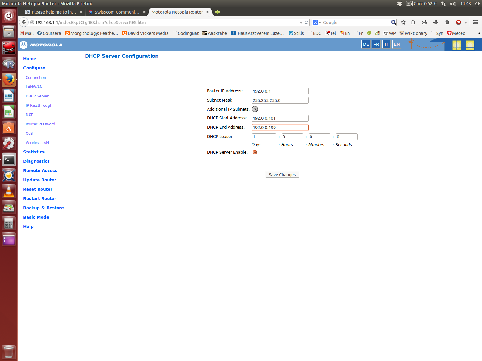The width and height of the screenshot is (482, 361).
Task: Open a new tab with the plus icon
Action: point(218,12)
